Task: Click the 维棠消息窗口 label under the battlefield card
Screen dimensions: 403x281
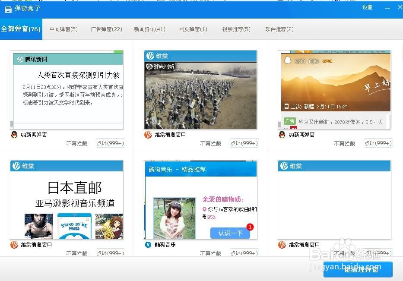Action: (170, 135)
